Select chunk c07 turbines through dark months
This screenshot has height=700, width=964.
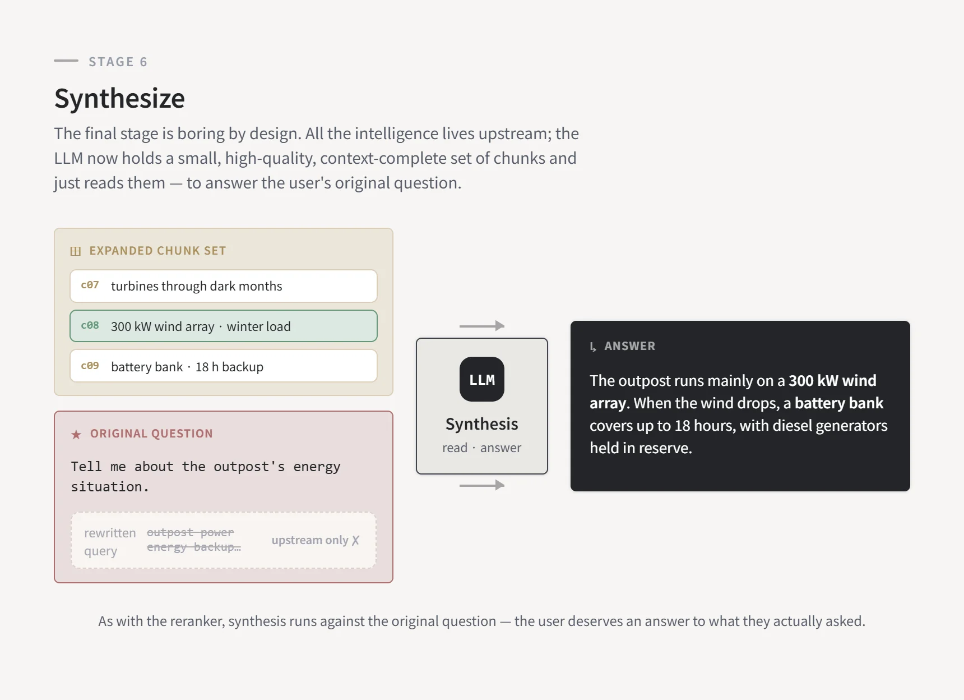tap(224, 286)
